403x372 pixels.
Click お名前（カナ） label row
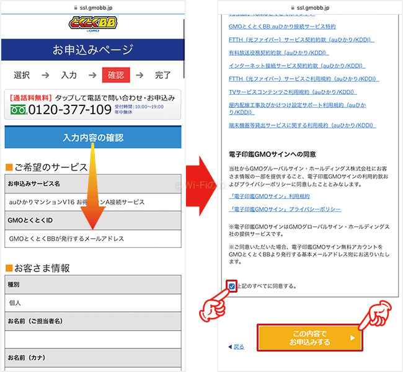[x=93, y=358]
